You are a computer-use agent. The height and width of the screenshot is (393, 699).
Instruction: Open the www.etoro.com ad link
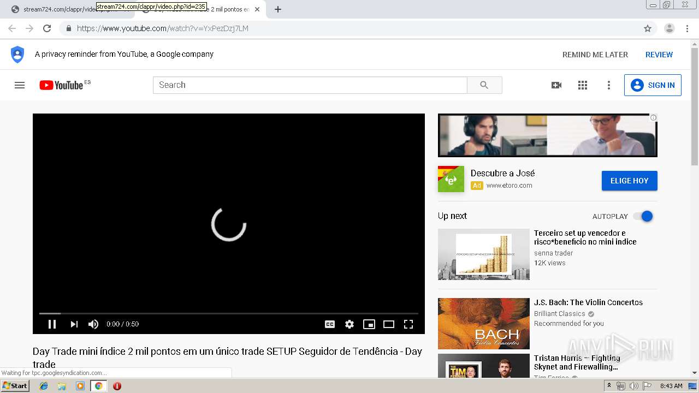(509, 186)
